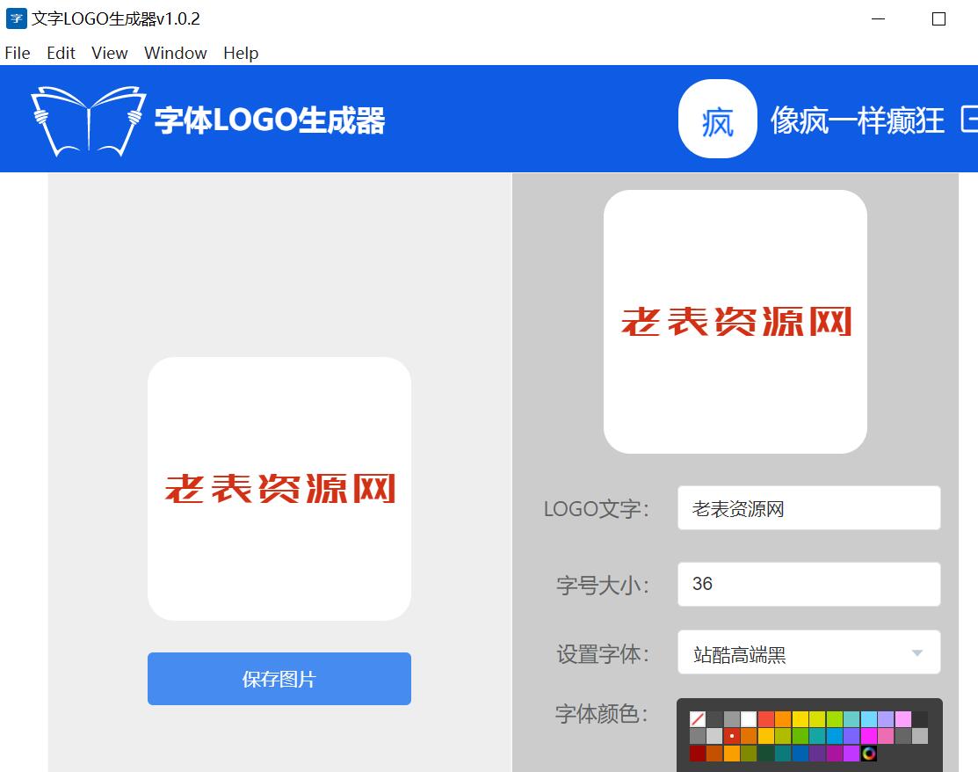Open the View menu
Viewport: 978px width, 772px height.
click(x=110, y=53)
